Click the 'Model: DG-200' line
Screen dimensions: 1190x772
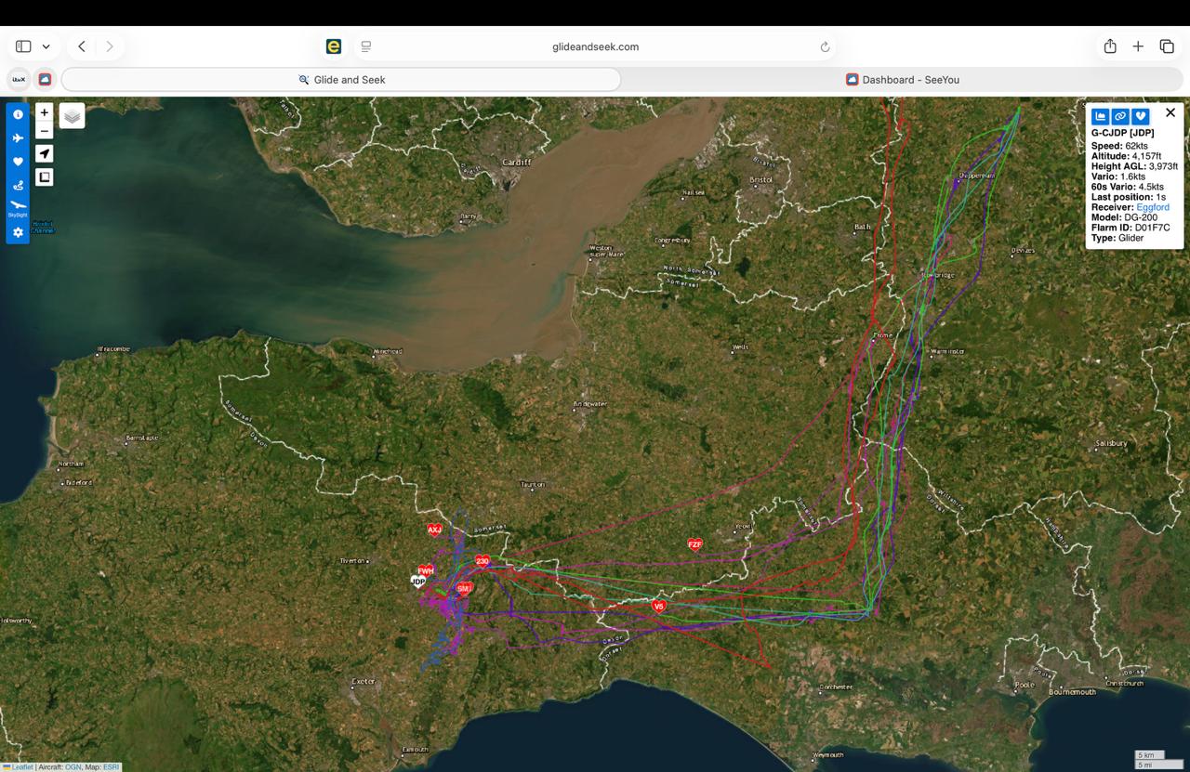tap(1124, 217)
